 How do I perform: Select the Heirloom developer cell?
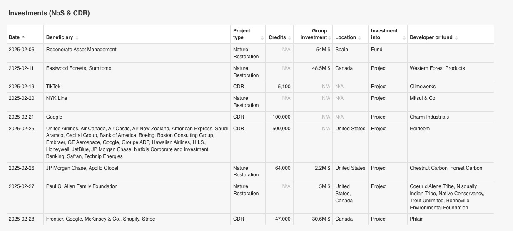tap(420, 129)
